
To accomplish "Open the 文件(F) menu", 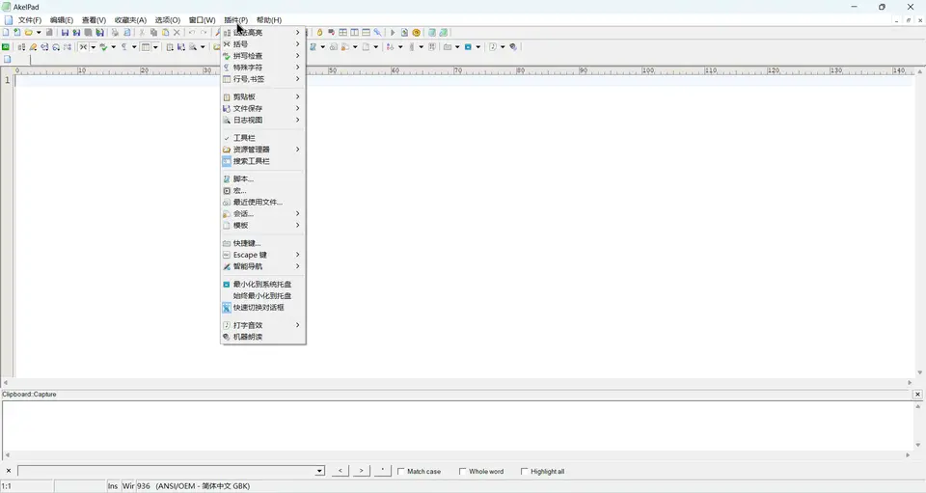I will click(x=29, y=20).
